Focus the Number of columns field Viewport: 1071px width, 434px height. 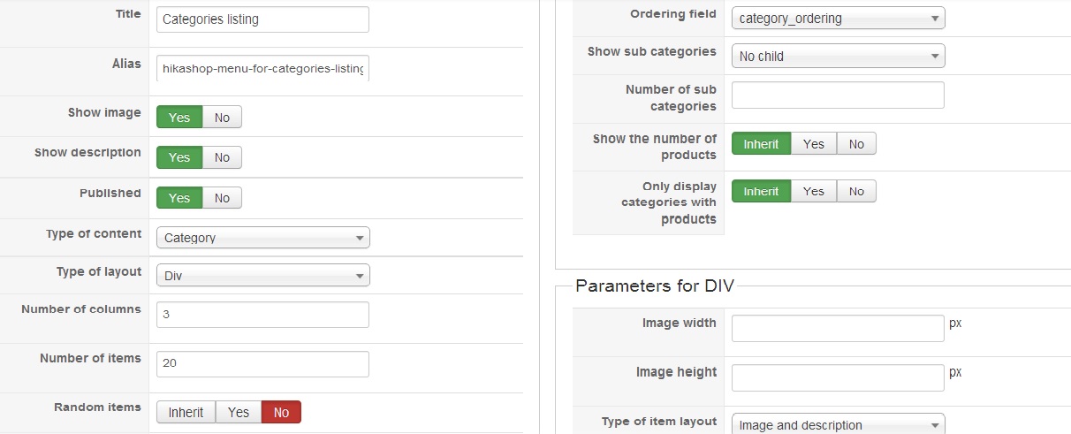[x=262, y=315]
